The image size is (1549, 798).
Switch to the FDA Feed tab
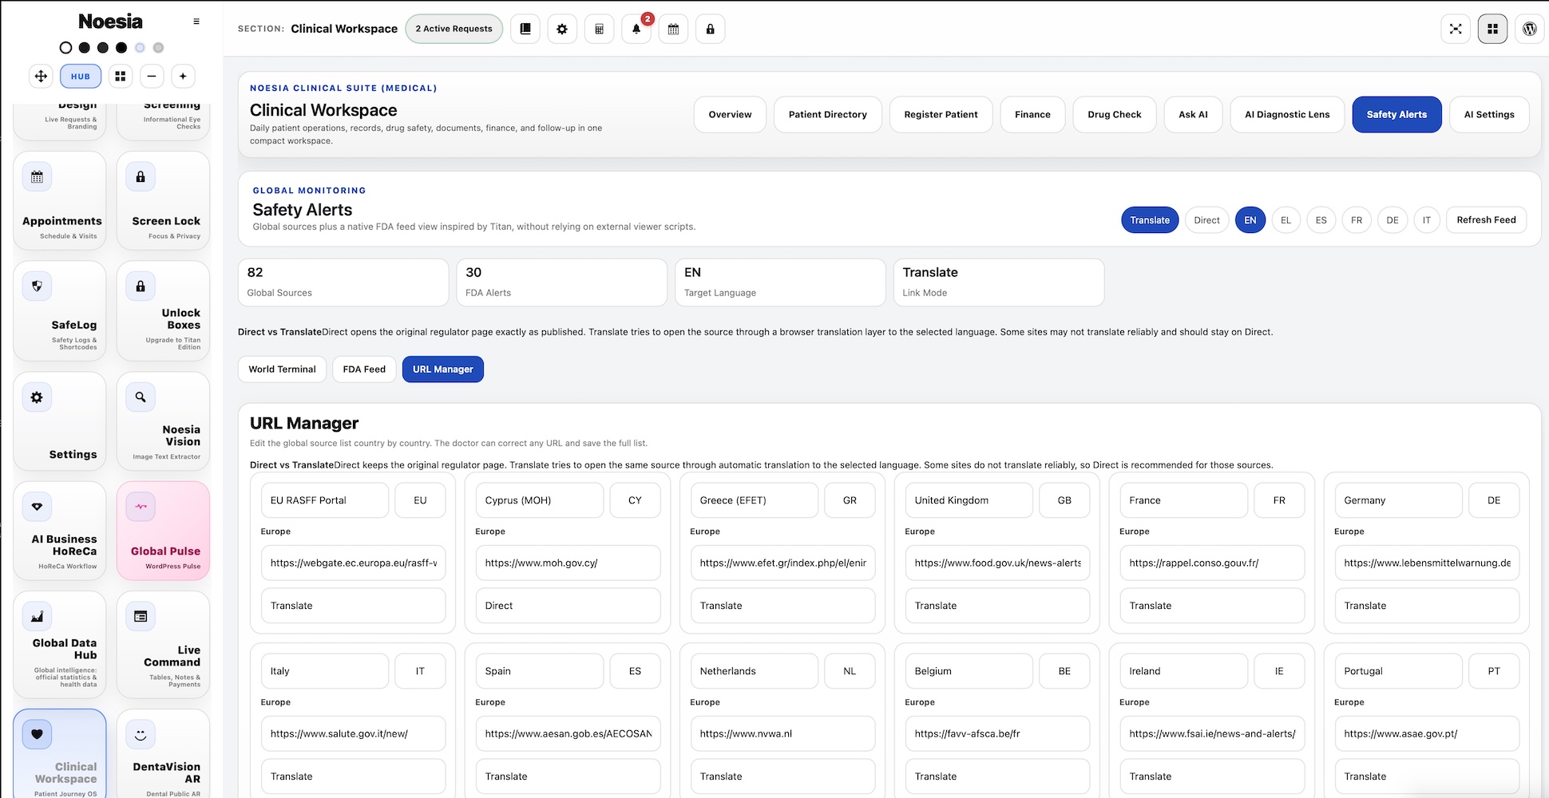click(x=364, y=369)
